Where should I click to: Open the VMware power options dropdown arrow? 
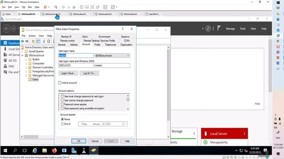point(49,7)
